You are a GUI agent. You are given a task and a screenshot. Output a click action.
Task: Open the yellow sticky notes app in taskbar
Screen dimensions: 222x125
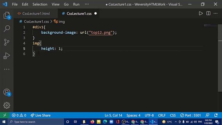99,122
